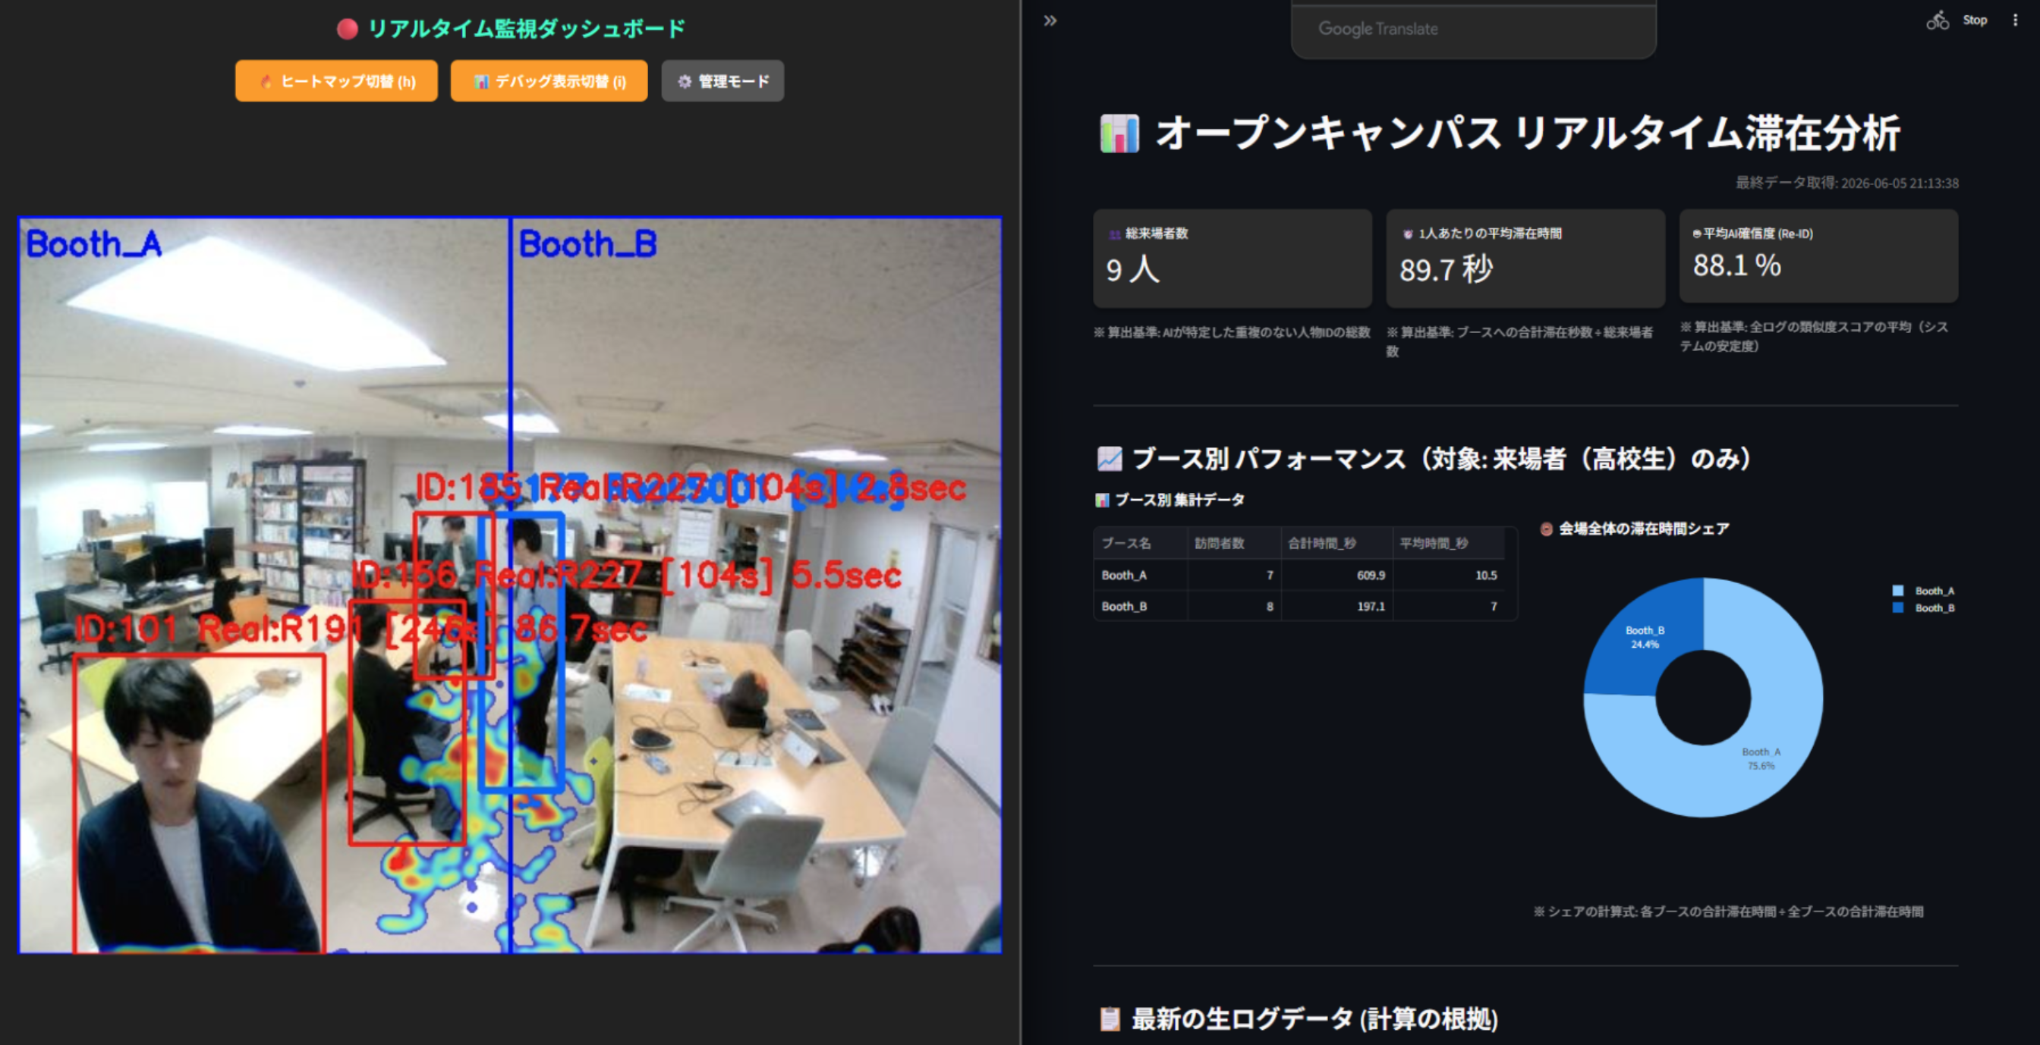Sort table by 訪問者数 column header

pyautogui.click(x=1234, y=543)
